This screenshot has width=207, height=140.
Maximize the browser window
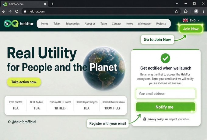pos(194,4)
